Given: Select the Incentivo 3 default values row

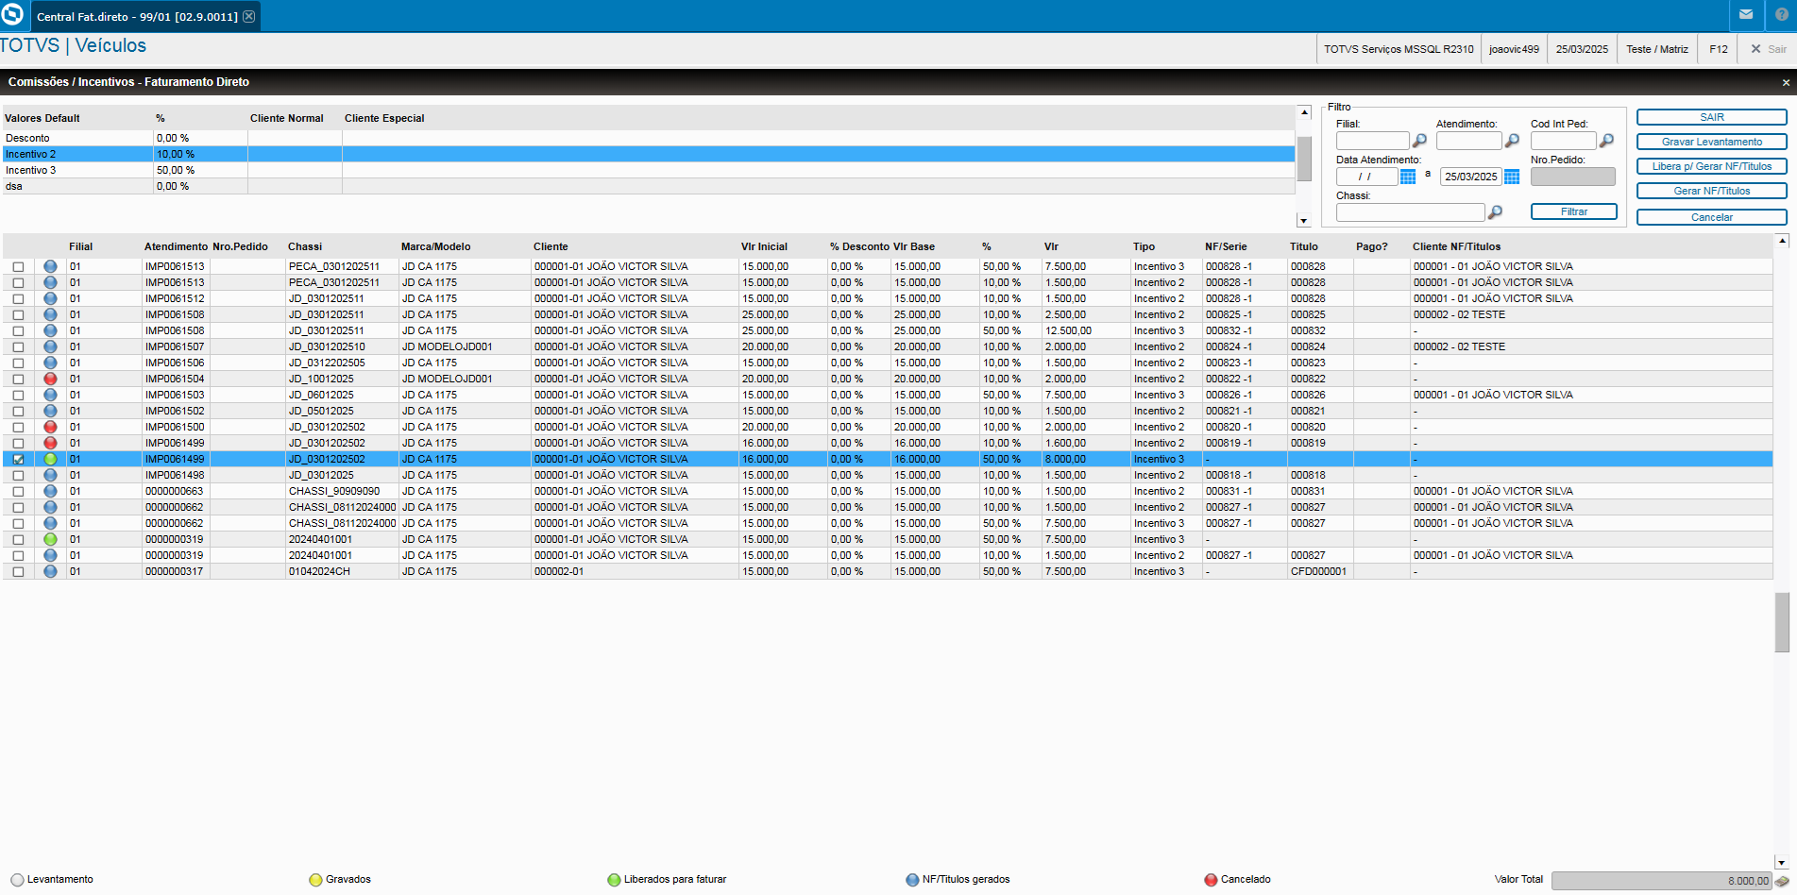Looking at the screenshot, I should [649, 170].
